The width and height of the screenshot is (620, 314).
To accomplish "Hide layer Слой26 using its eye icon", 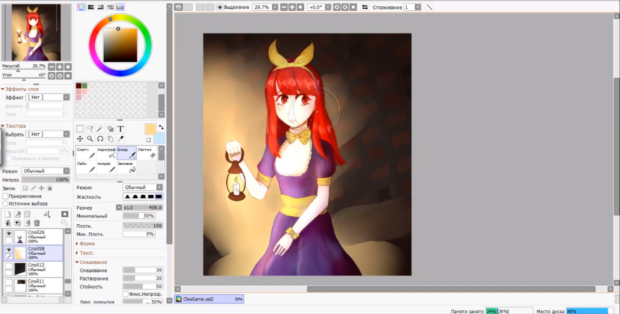I will tap(9, 233).
